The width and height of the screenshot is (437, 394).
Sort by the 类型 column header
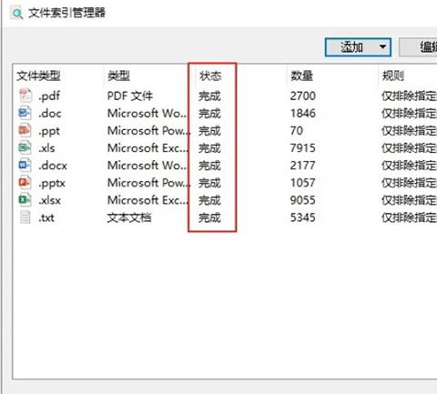118,76
